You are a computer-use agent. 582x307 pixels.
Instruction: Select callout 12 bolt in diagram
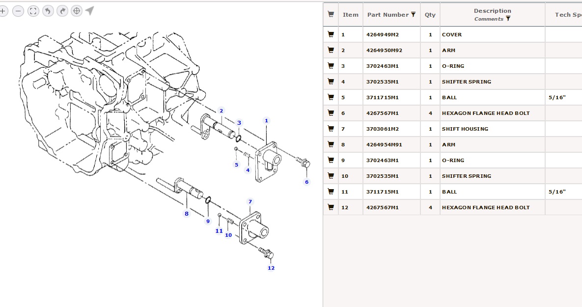point(271,268)
